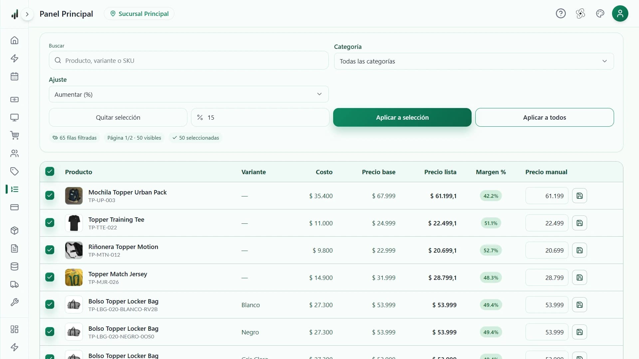Click the percentage value field showing 15
639x359 pixels.
point(260,117)
